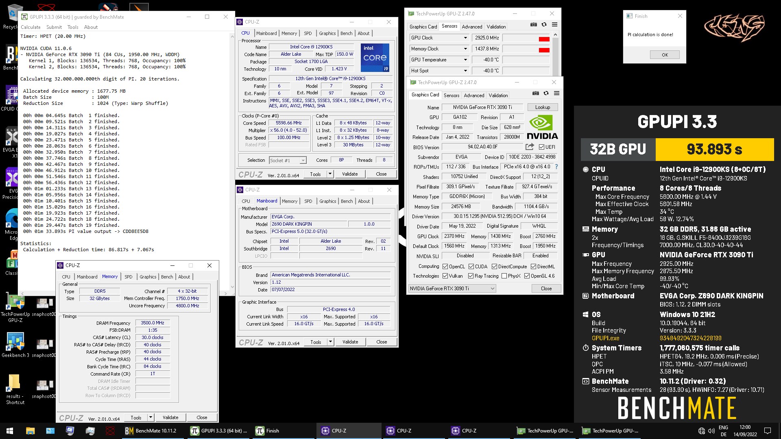The height and width of the screenshot is (439, 781).
Task: Toggle the DirectCompute checkbox
Action: pyautogui.click(x=494, y=267)
